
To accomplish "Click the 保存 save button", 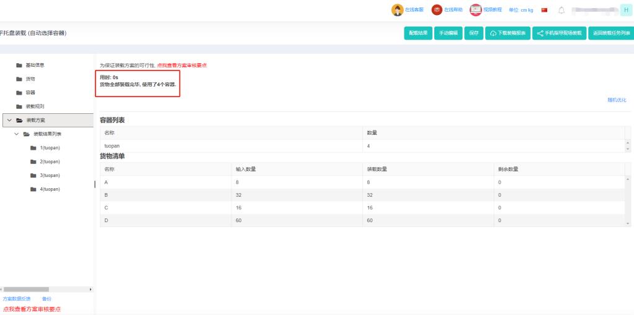I will pos(472,33).
